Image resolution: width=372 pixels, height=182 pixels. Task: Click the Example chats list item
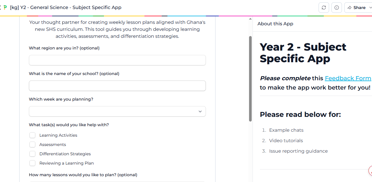[x=286, y=130]
